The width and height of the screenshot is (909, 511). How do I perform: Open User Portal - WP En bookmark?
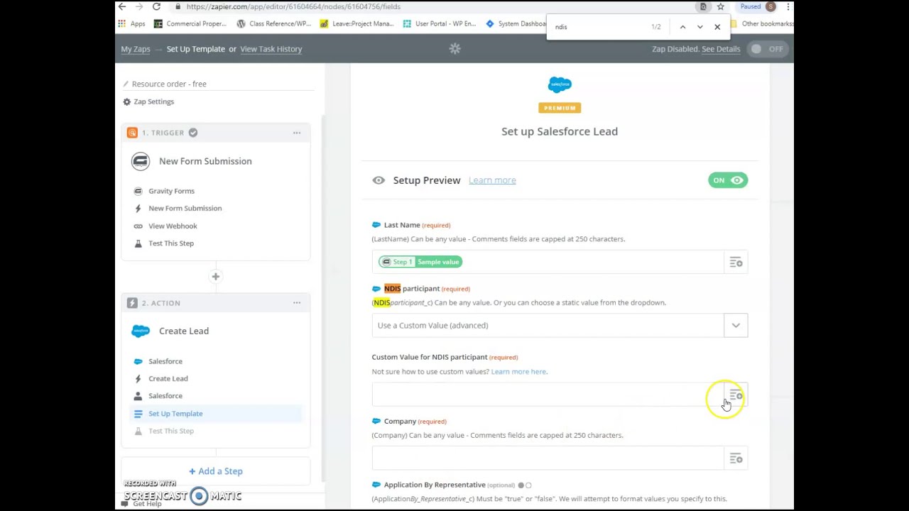(439, 23)
